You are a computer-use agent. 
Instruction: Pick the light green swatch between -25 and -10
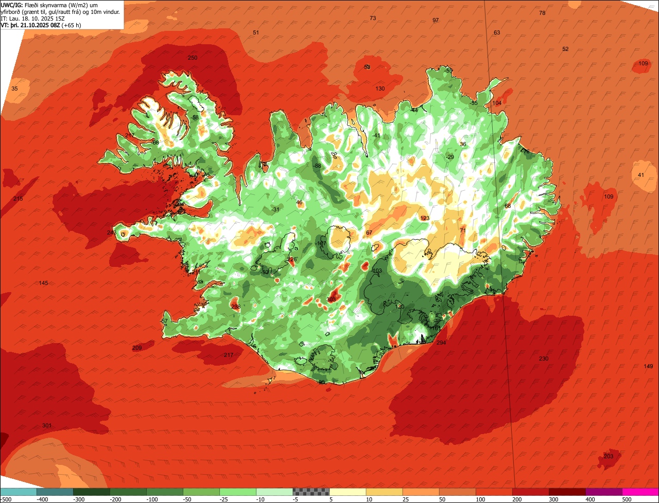coord(238,492)
